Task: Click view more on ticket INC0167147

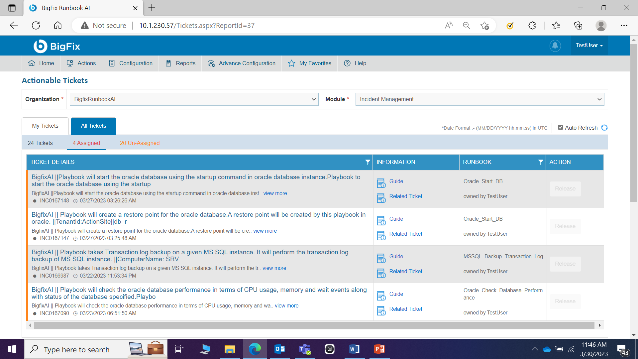Action: pyautogui.click(x=265, y=231)
